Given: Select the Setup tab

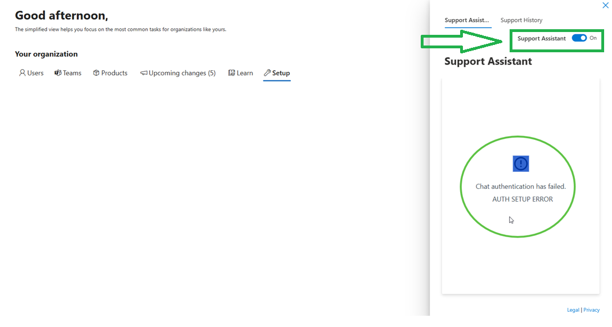Looking at the screenshot, I should click(277, 73).
